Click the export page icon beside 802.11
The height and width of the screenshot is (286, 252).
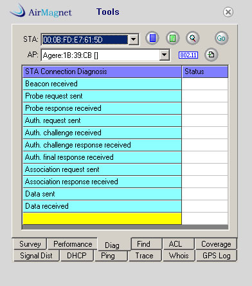tap(212, 55)
